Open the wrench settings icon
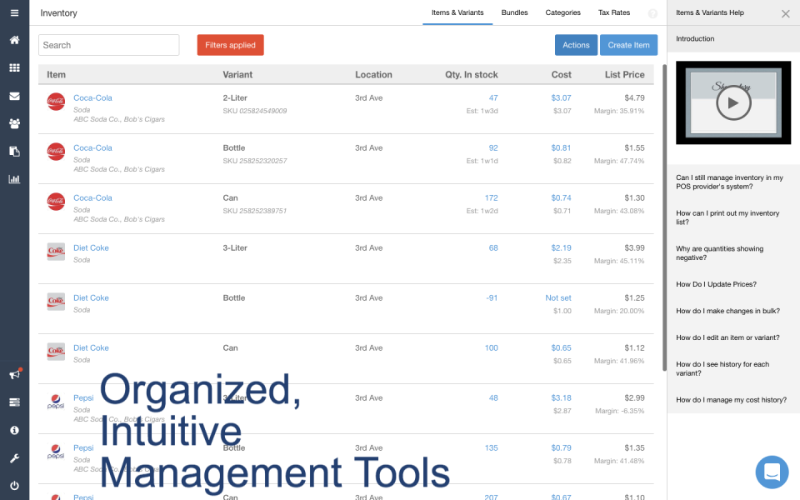 coord(14,458)
